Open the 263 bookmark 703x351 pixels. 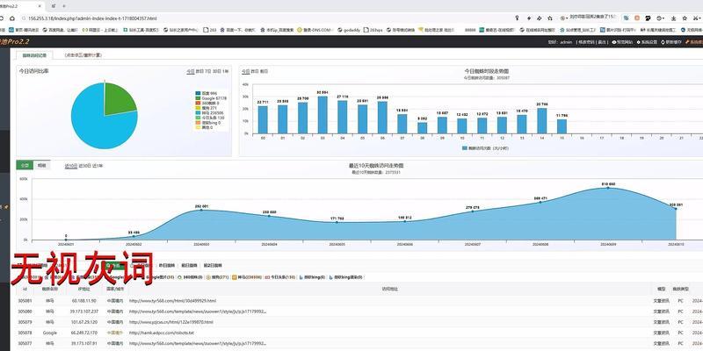click(210, 30)
